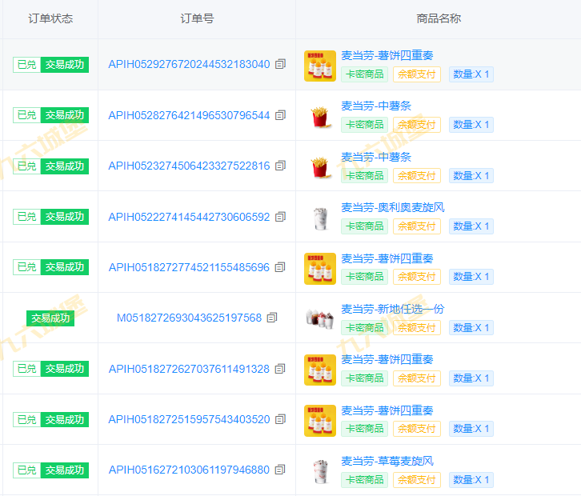Open 麦当劳-中薯条 in order ...2816 row
The width and height of the screenshot is (581, 496).
coord(376,157)
